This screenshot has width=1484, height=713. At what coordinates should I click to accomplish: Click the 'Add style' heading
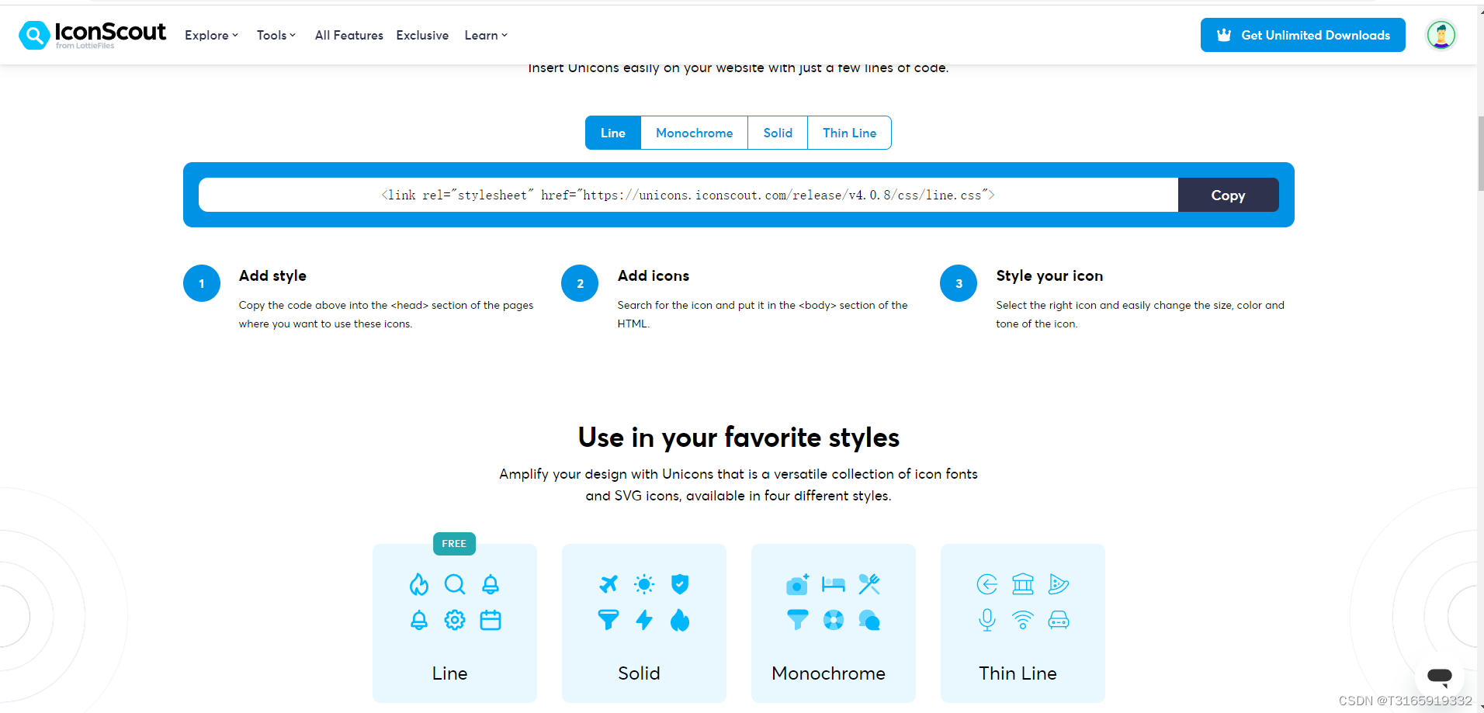(272, 276)
